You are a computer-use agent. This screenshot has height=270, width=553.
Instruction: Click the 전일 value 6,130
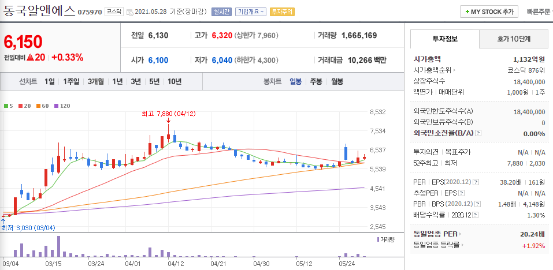pyautogui.click(x=158, y=35)
